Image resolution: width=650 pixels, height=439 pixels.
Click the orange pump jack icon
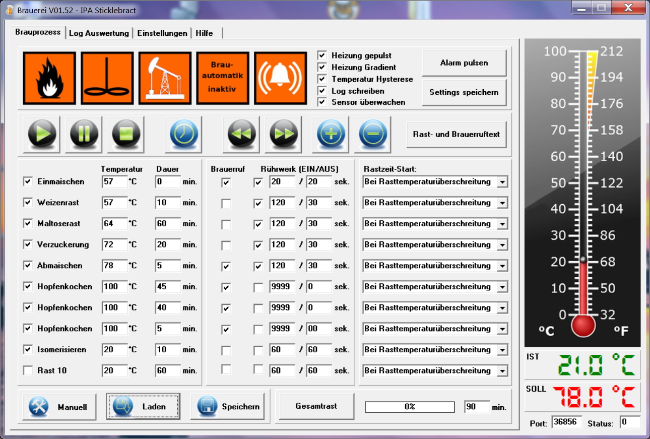pyautogui.click(x=165, y=78)
